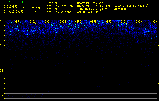Click the kHz axis unit label
This screenshot has width=159, height=101.
click(2, 20)
